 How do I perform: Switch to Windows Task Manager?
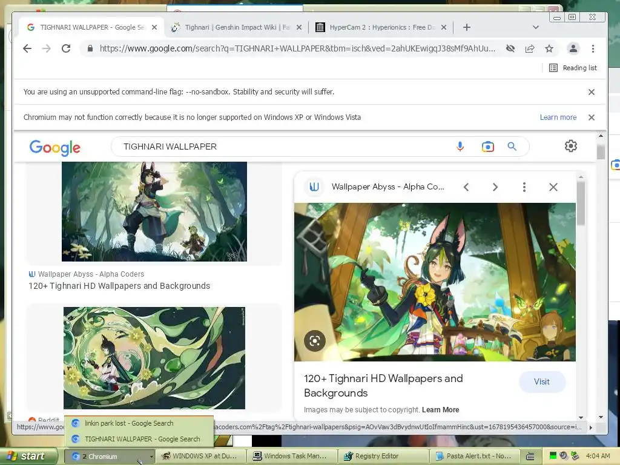[x=292, y=457]
